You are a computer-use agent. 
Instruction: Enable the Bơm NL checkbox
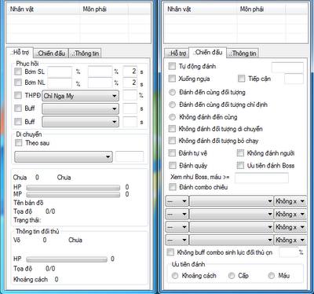pos(18,83)
